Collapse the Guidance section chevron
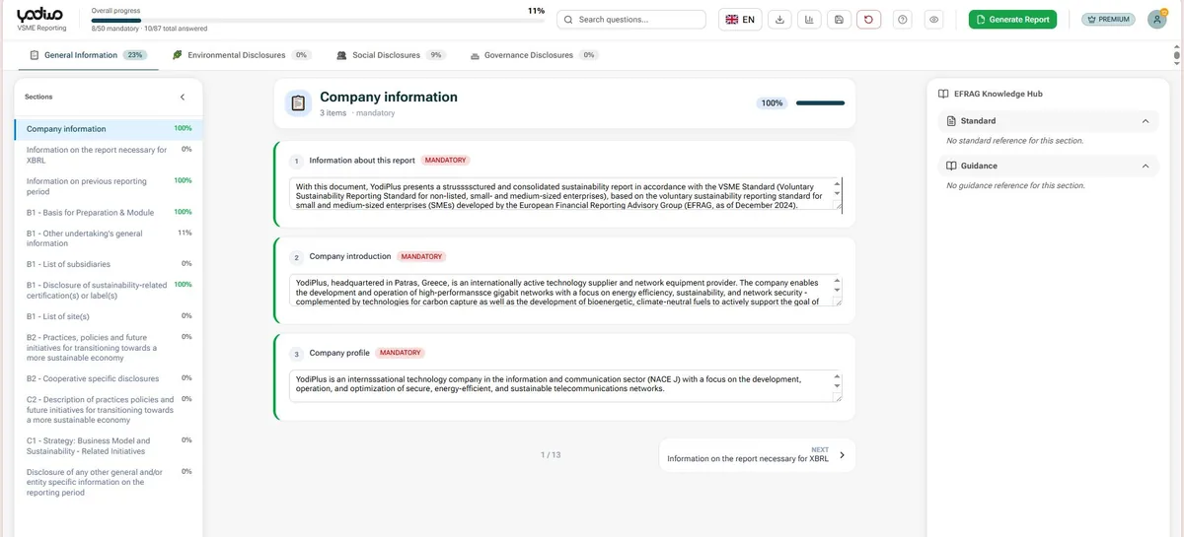This screenshot has height=537, width=1184. pyautogui.click(x=1146, y=167)
